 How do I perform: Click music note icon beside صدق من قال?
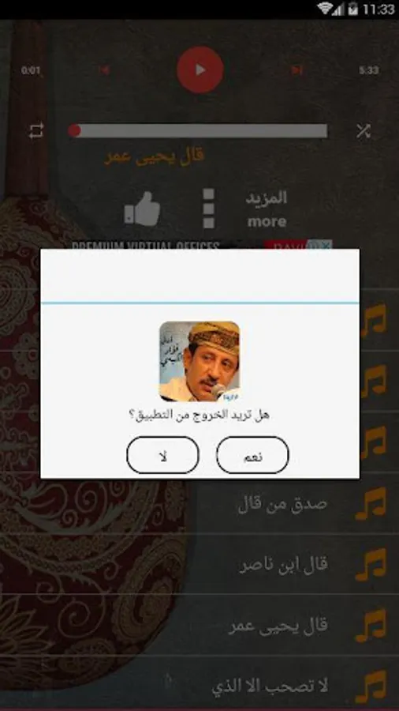click(371, 504)
